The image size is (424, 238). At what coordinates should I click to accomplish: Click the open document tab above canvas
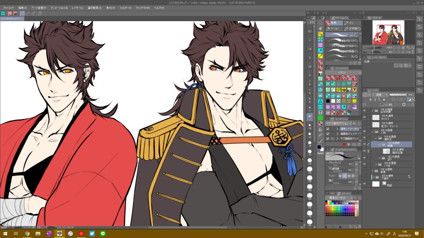[x=12, y=19]
